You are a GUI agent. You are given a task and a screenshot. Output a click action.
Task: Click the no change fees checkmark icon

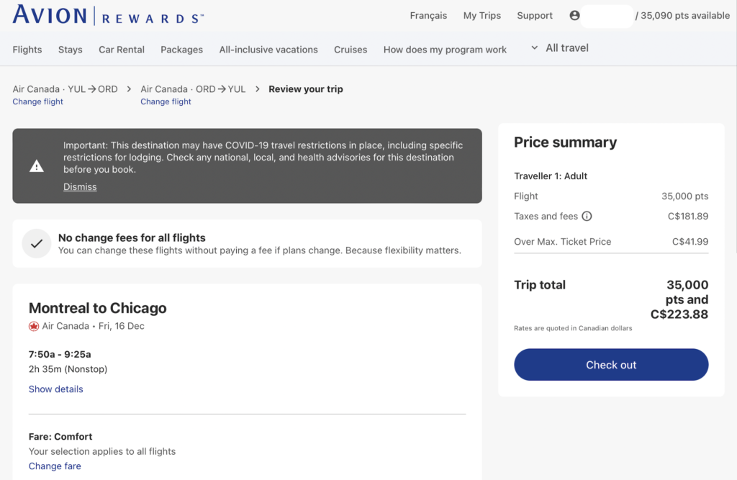(37, 244)
